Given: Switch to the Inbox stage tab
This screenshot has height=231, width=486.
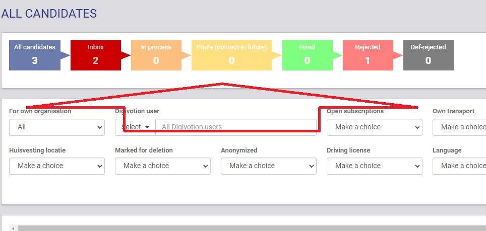Looking at the screenshot, I should tap(95, 55).
